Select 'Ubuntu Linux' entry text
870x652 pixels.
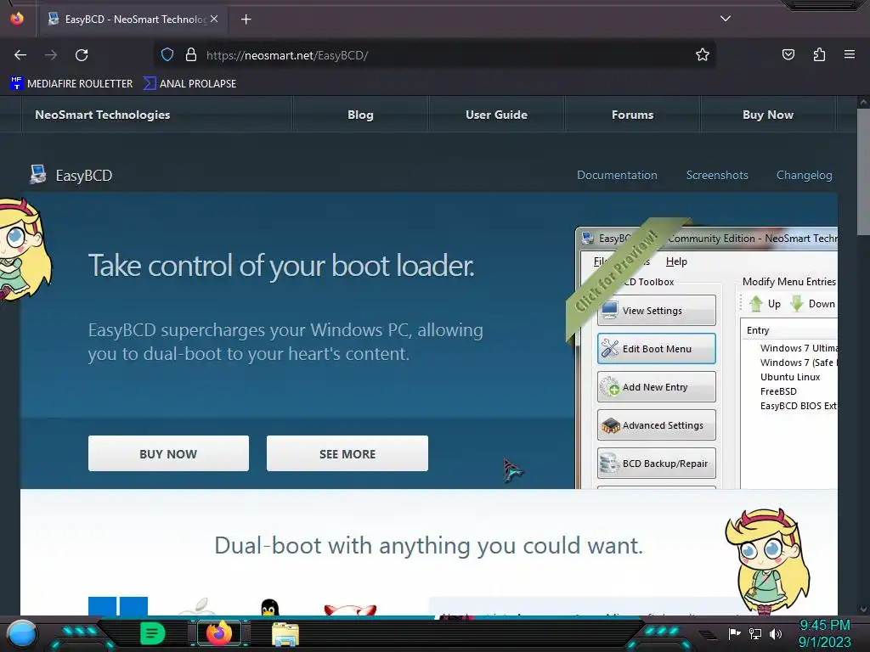coord(790,377)
